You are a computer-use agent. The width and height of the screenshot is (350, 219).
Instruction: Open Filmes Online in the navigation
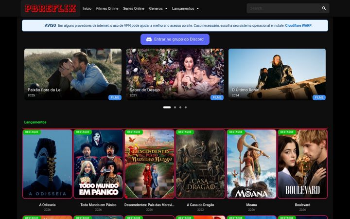coord(107,8)
